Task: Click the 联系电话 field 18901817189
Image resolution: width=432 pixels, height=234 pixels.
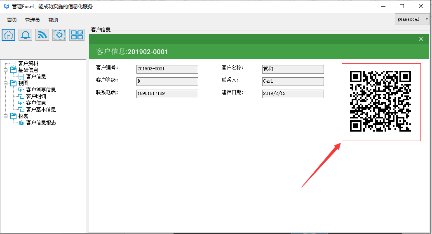Action: [167, 94]
